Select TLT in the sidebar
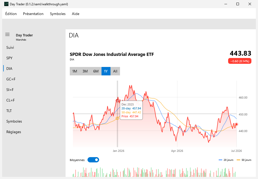 [34, 111]
